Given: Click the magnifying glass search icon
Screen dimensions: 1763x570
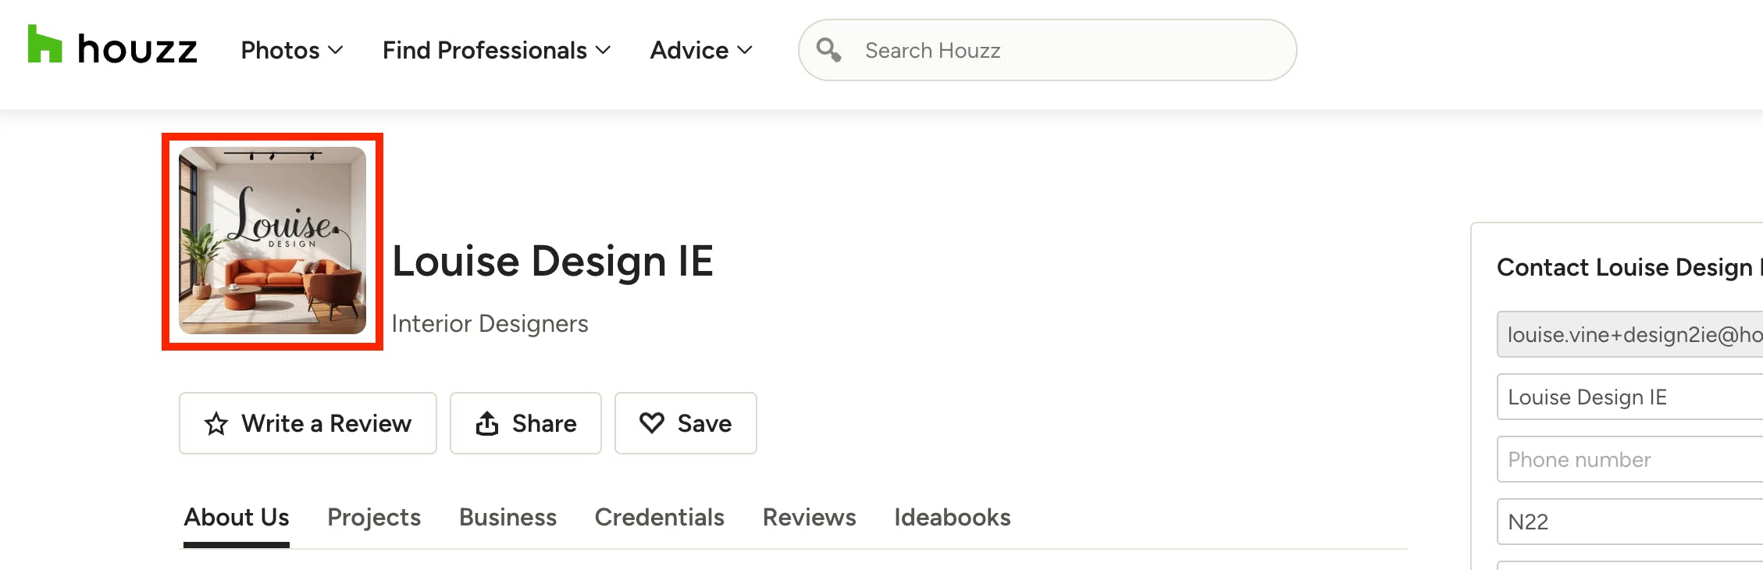Looking at the screenshot, I should tap(828, 50).
